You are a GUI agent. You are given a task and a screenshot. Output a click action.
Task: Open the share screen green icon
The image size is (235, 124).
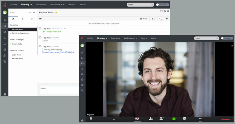point(174,119)
